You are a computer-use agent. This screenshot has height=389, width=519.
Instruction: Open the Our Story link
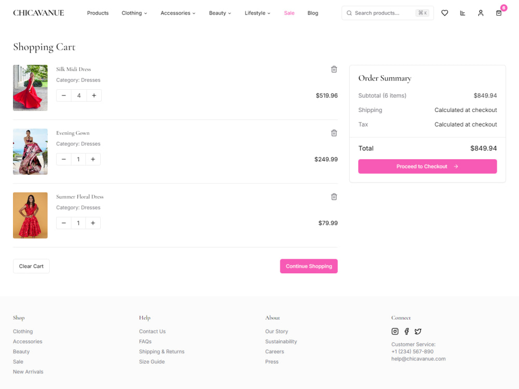pos(277,331)
